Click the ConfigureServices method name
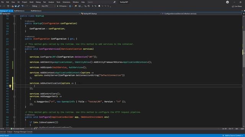 [x=49, y=49]
